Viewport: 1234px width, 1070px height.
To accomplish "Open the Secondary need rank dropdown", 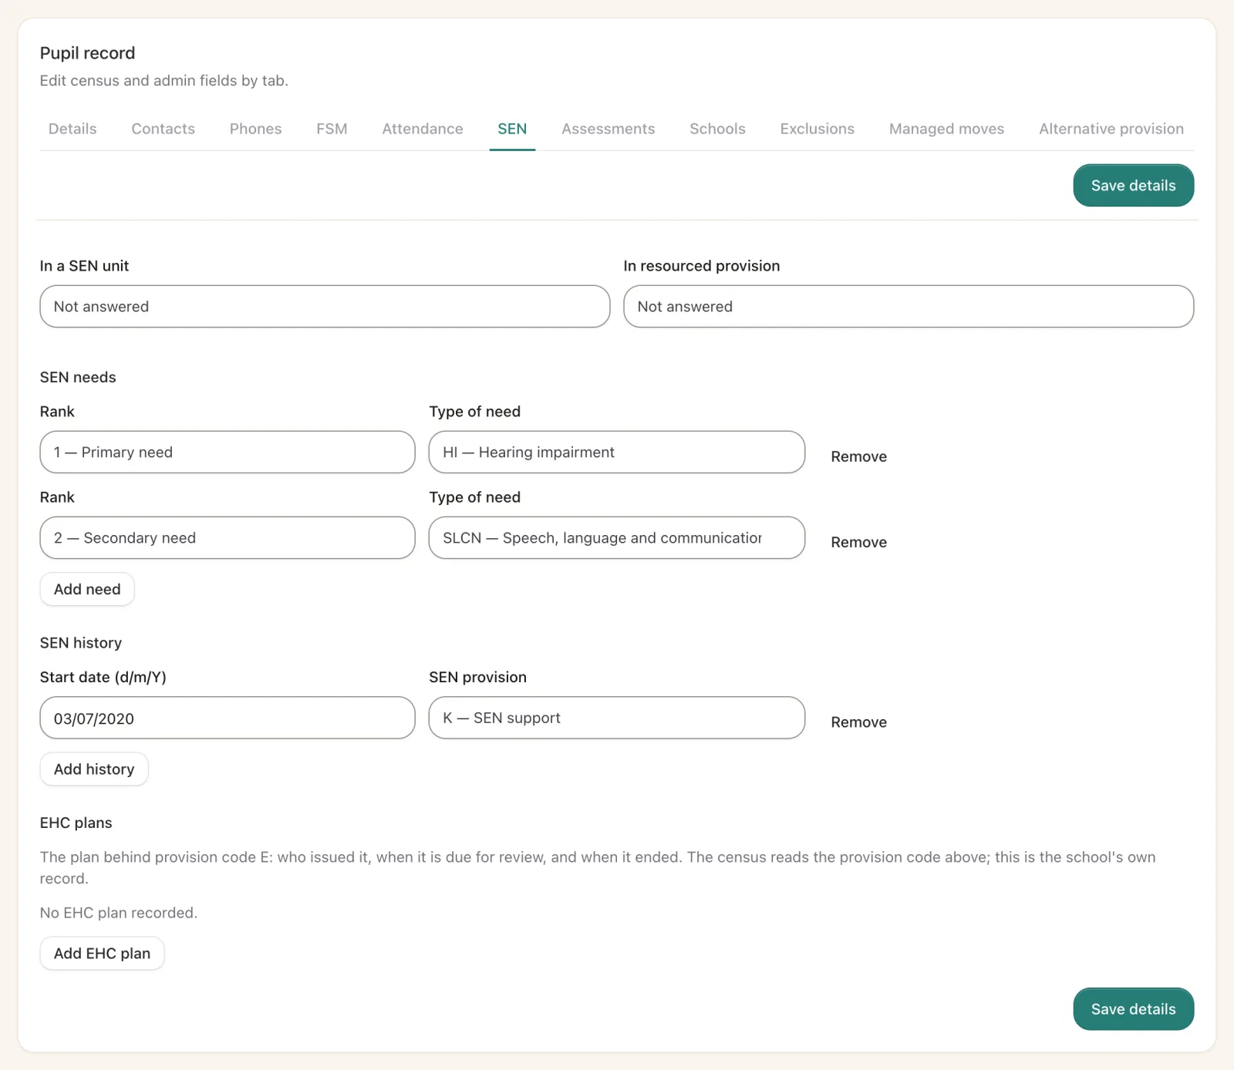I will tap(228, 538).
